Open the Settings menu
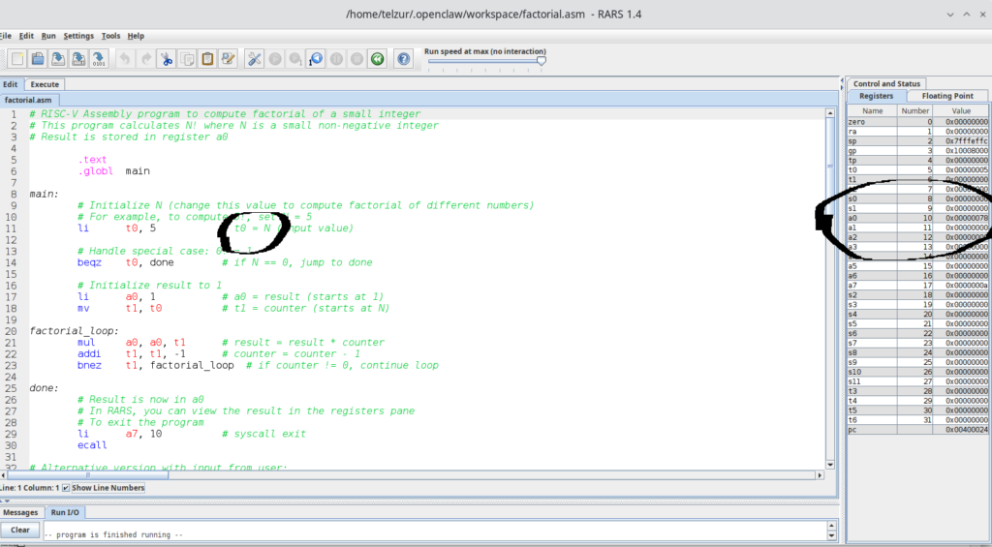The height and width of the screenshot is (547, 992). 78,36
